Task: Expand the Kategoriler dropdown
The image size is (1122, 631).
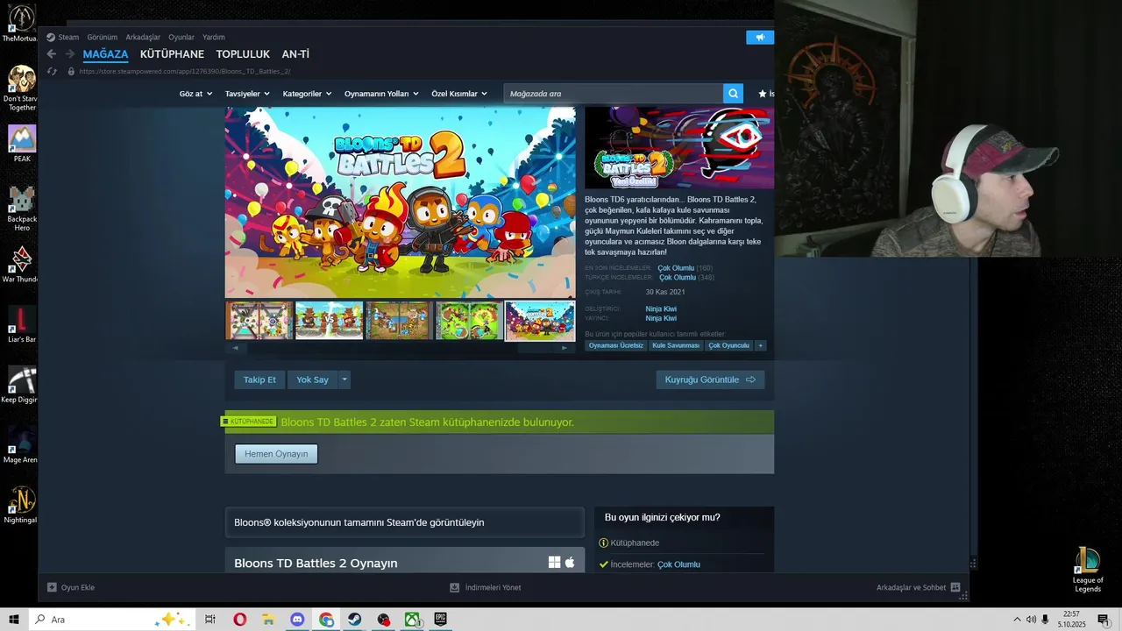Action: tap(307, 94)
